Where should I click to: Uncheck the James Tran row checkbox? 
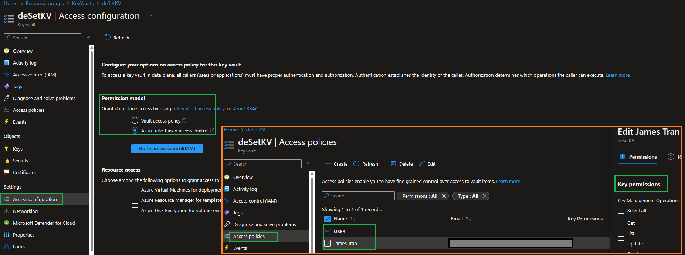[328, 243]
